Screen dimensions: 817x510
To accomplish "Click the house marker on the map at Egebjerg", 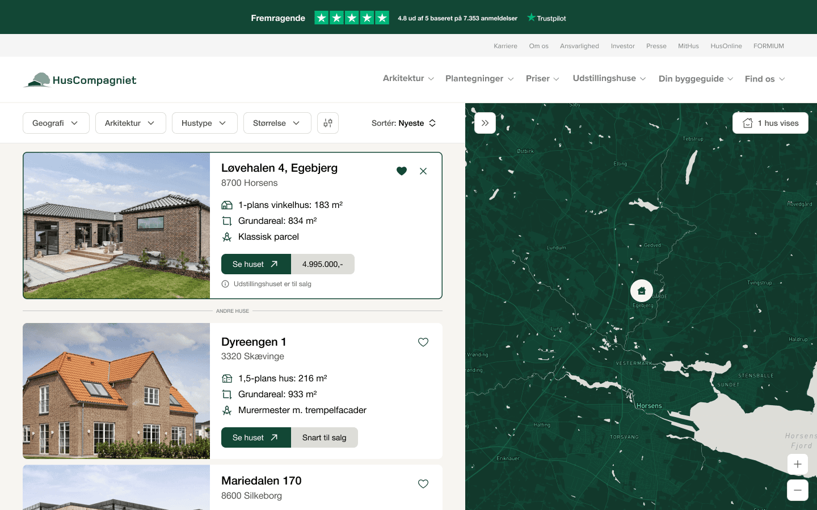I will [x=642, y=291].
